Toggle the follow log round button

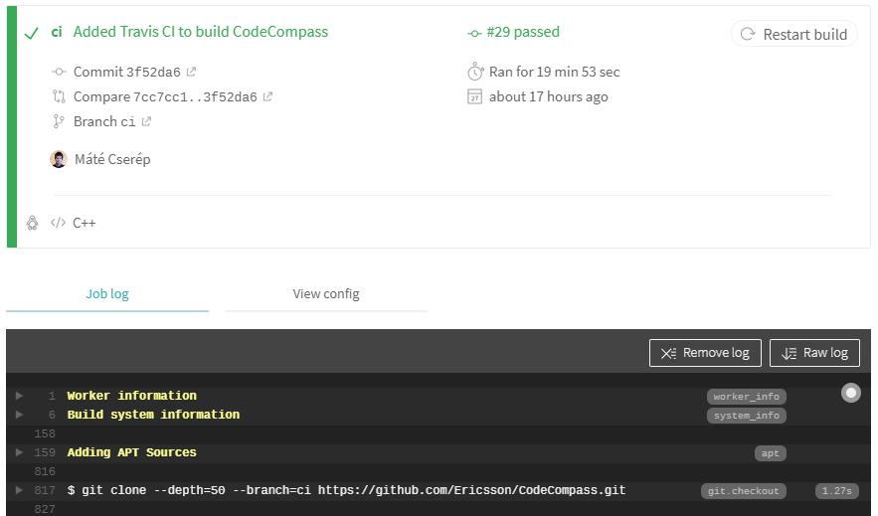coord(850,393)
